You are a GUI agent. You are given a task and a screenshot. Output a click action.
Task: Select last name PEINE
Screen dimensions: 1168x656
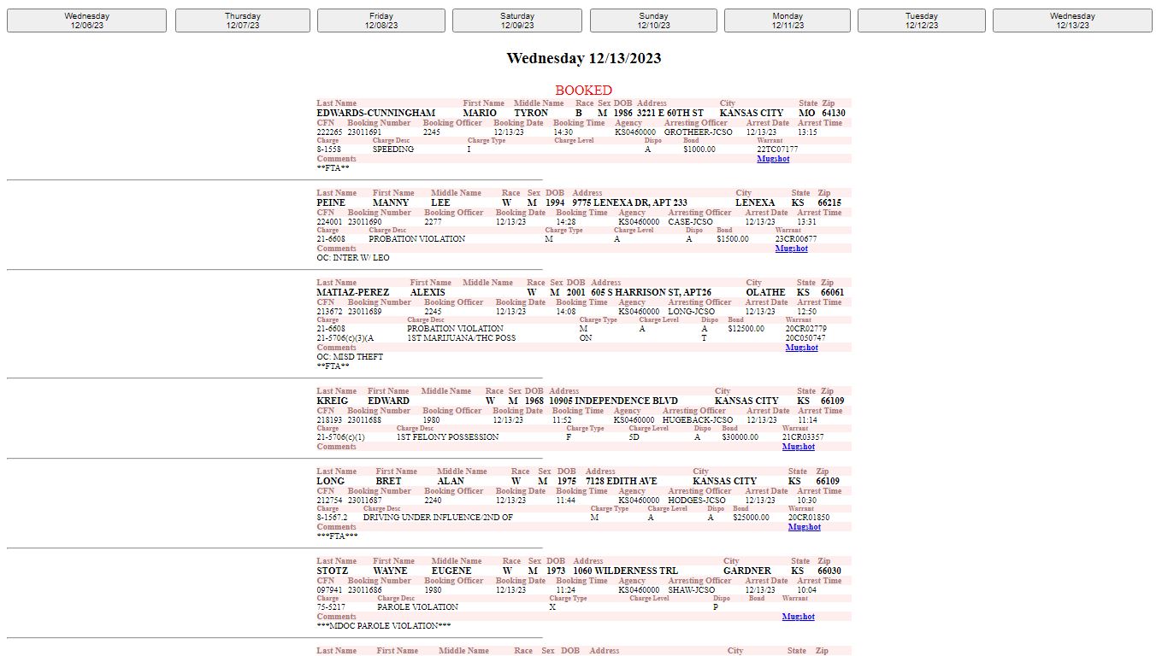click(x=331, y=202)
